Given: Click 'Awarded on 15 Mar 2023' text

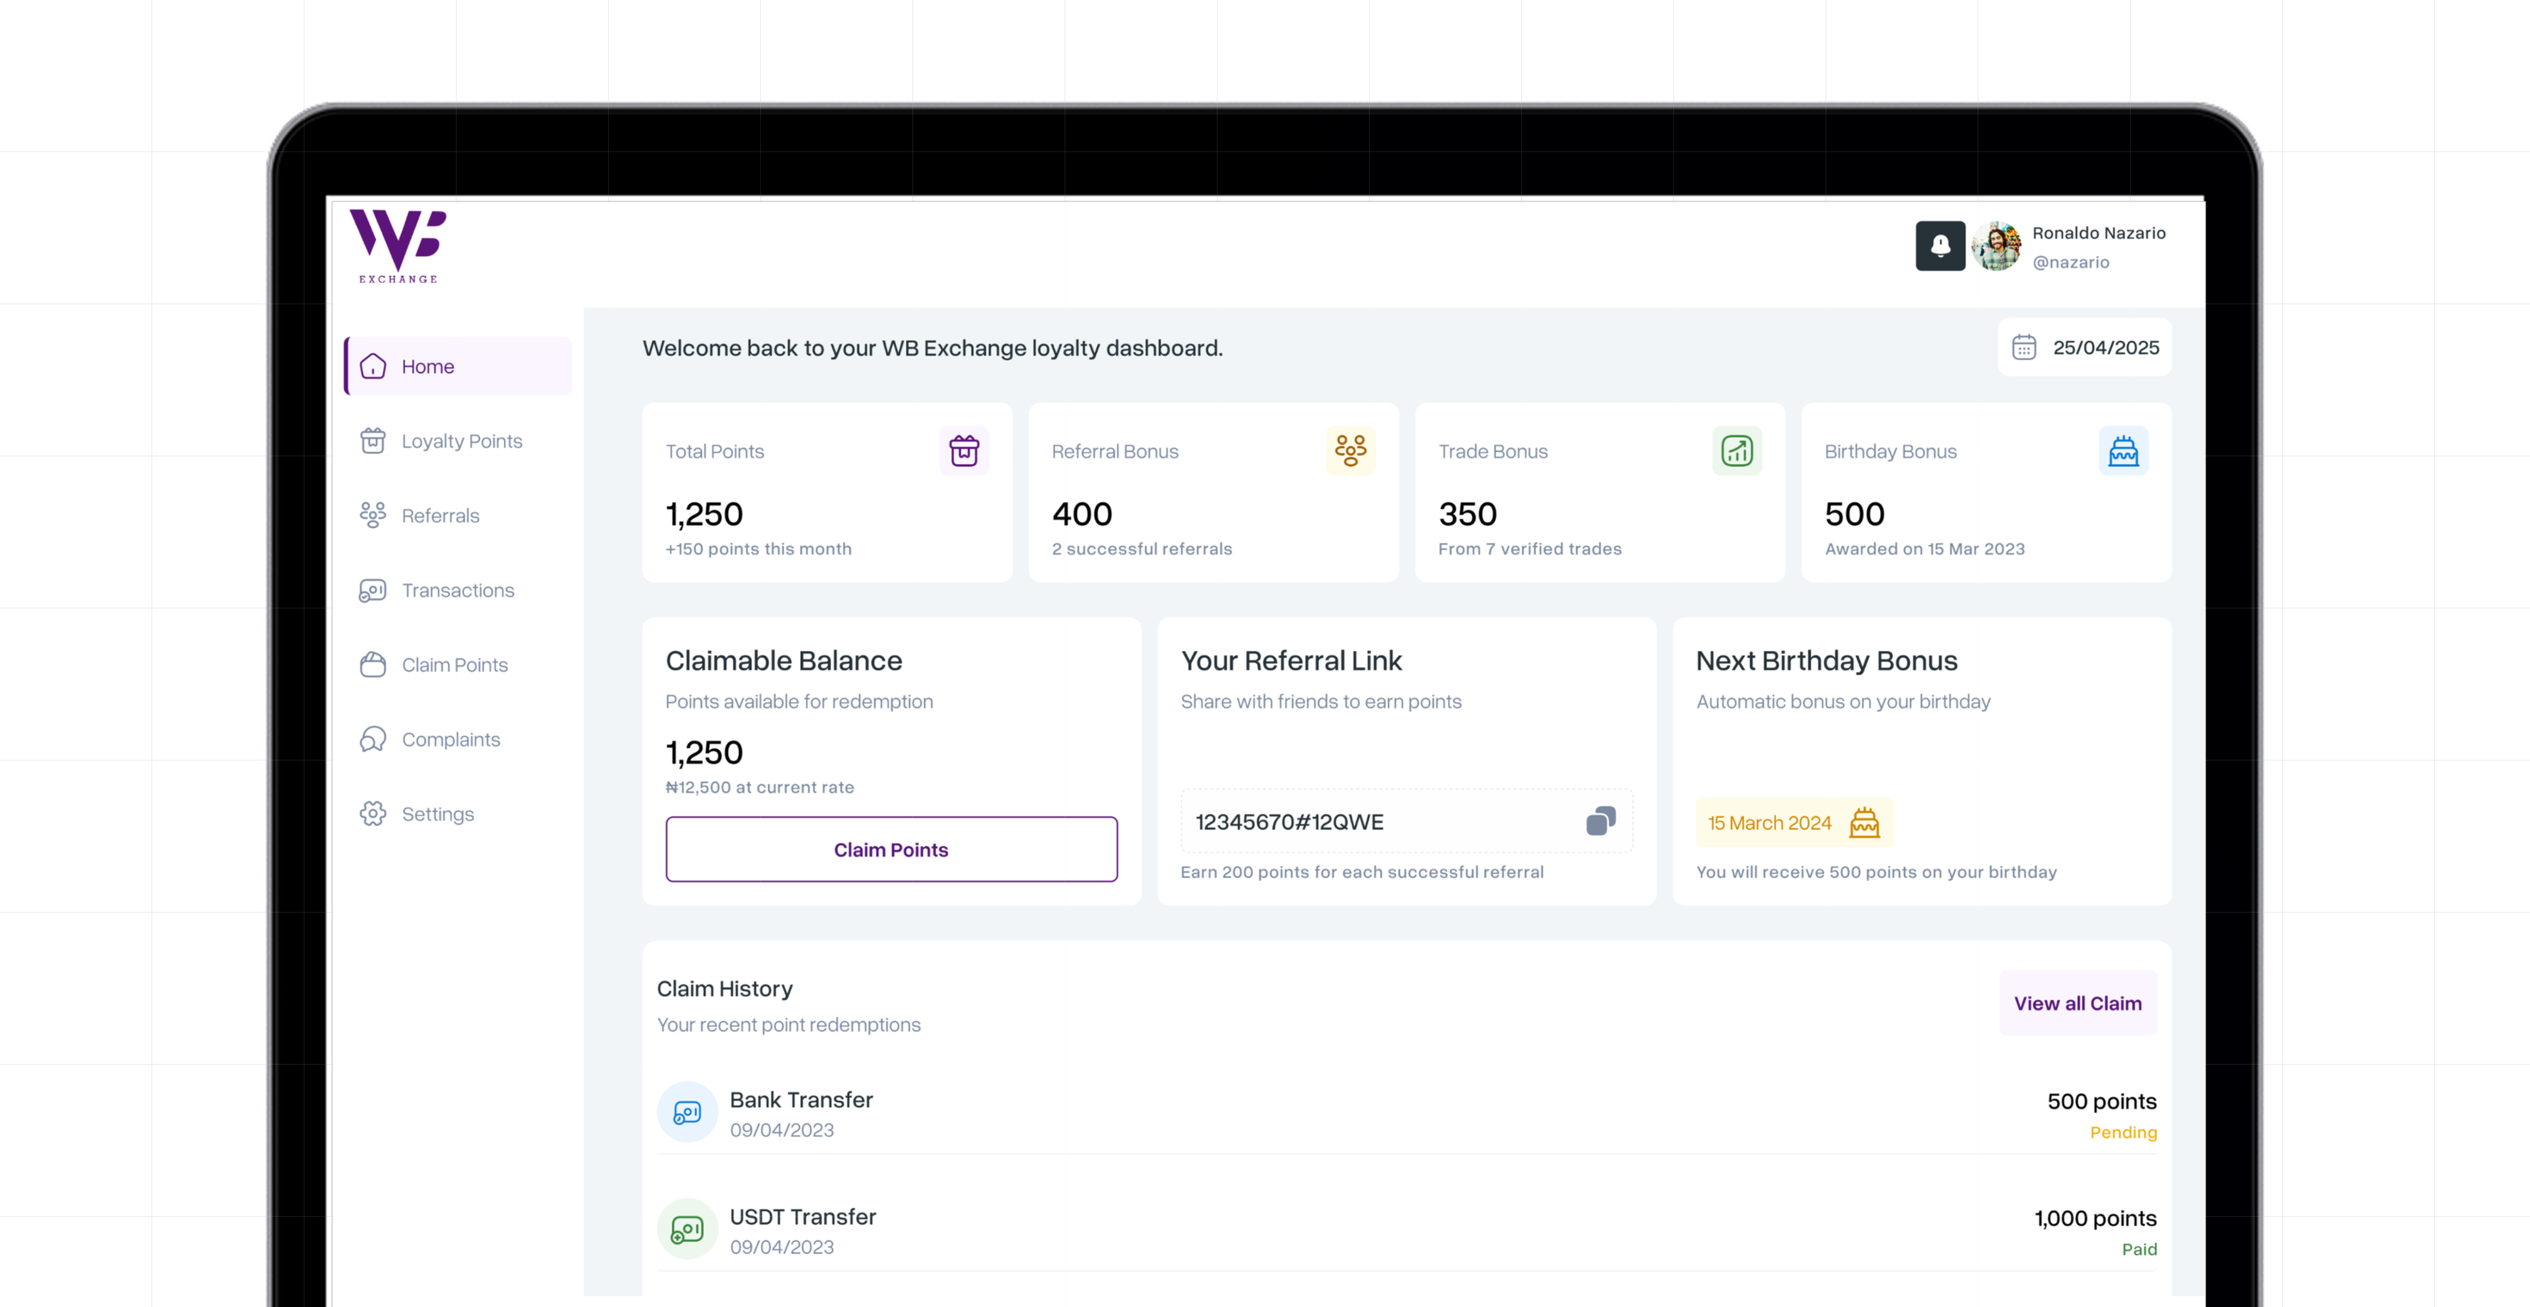Looking at the screenshot, I should coord(1924,550).
